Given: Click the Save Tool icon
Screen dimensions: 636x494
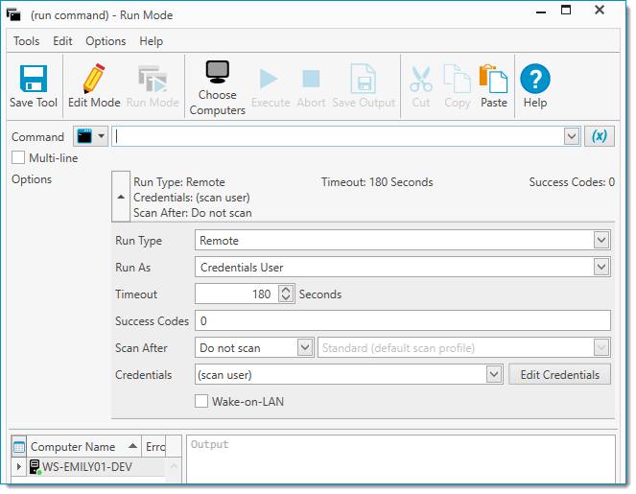Looking at the screenshot, I should pos(34,80).
